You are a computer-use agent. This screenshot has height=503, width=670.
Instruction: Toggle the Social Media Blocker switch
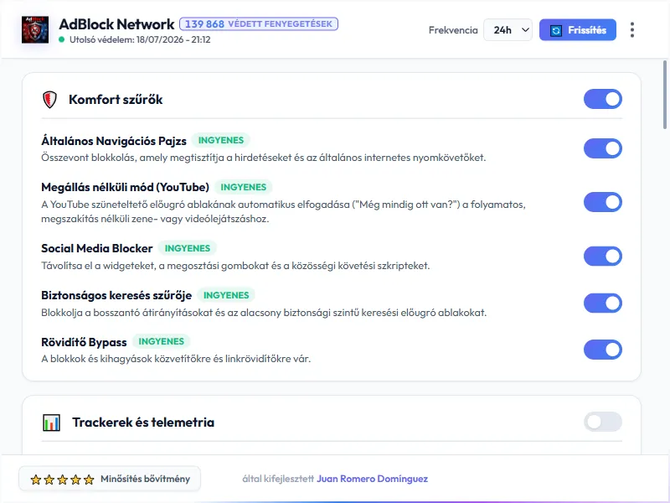602,257
